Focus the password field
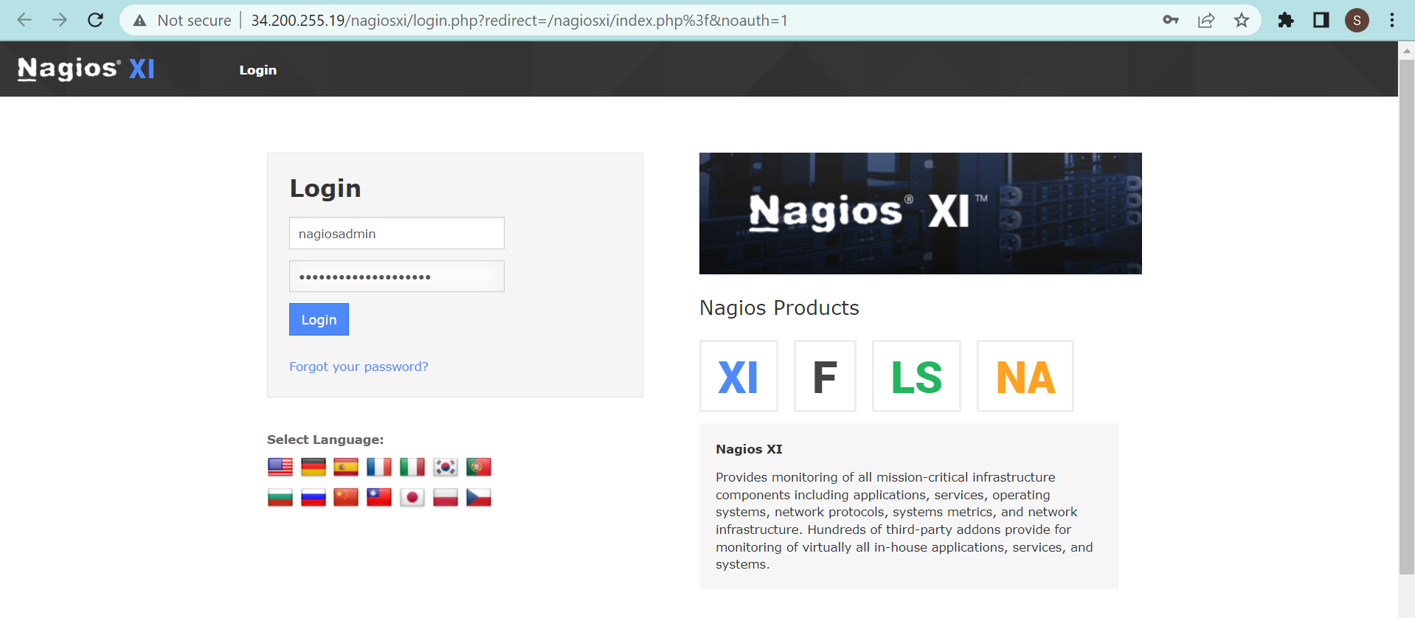Screen dimensions: 1415x618 397,277
